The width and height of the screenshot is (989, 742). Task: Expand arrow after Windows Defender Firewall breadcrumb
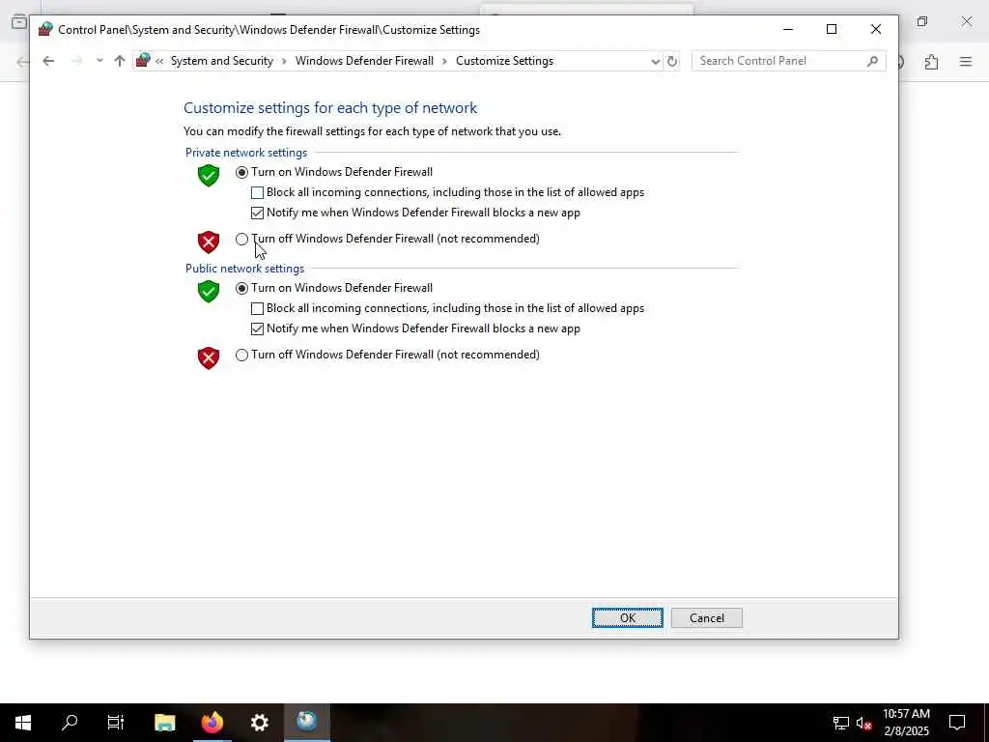click(x=444, y=61)
